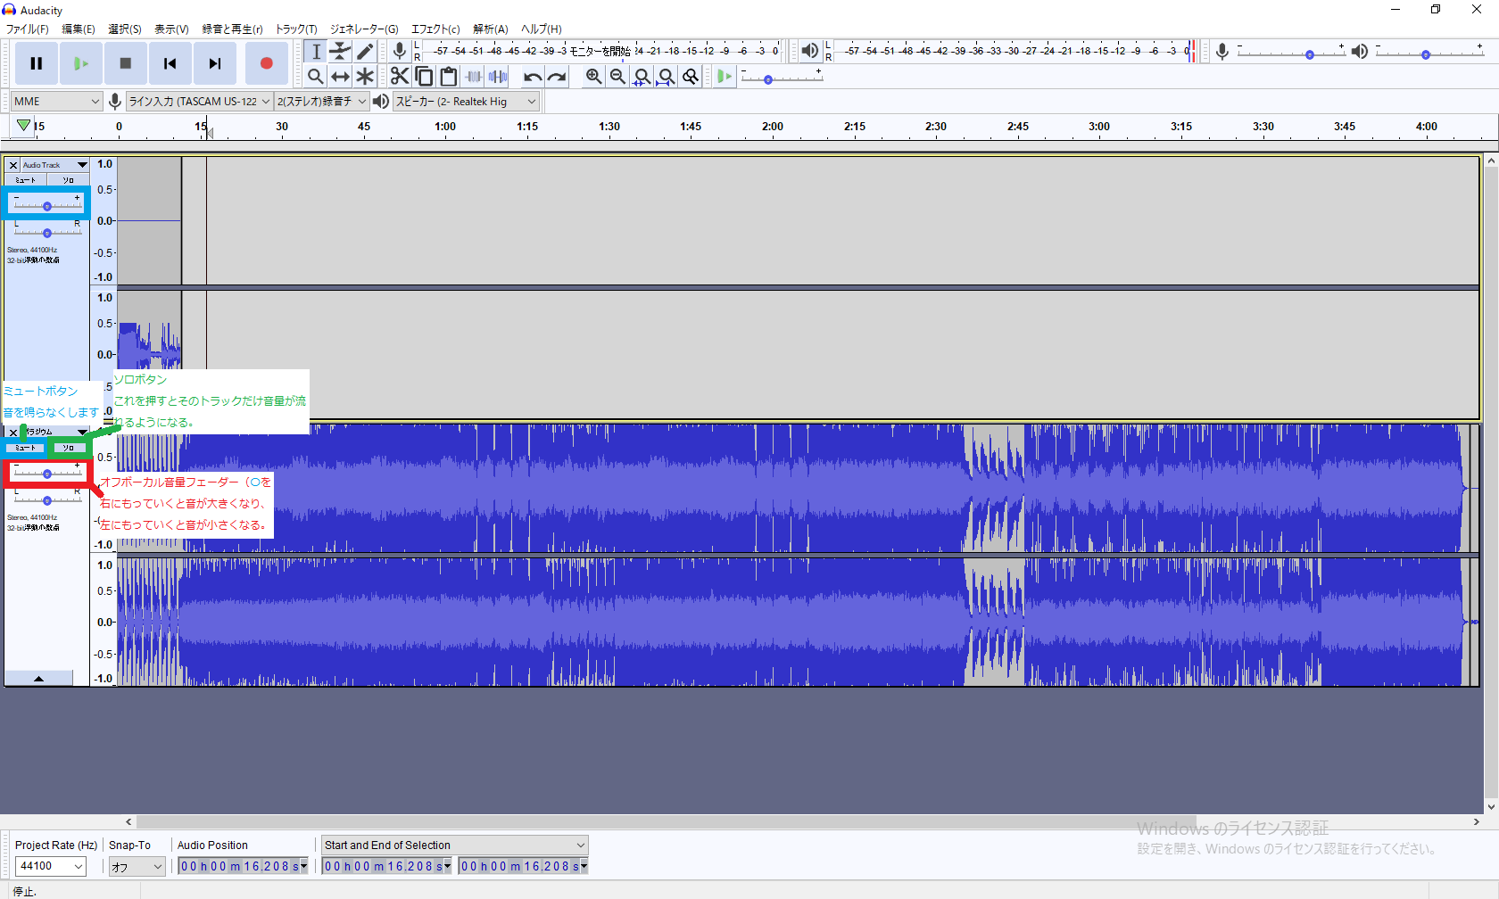Select the Time Shift arrows tool

[340, 77]
